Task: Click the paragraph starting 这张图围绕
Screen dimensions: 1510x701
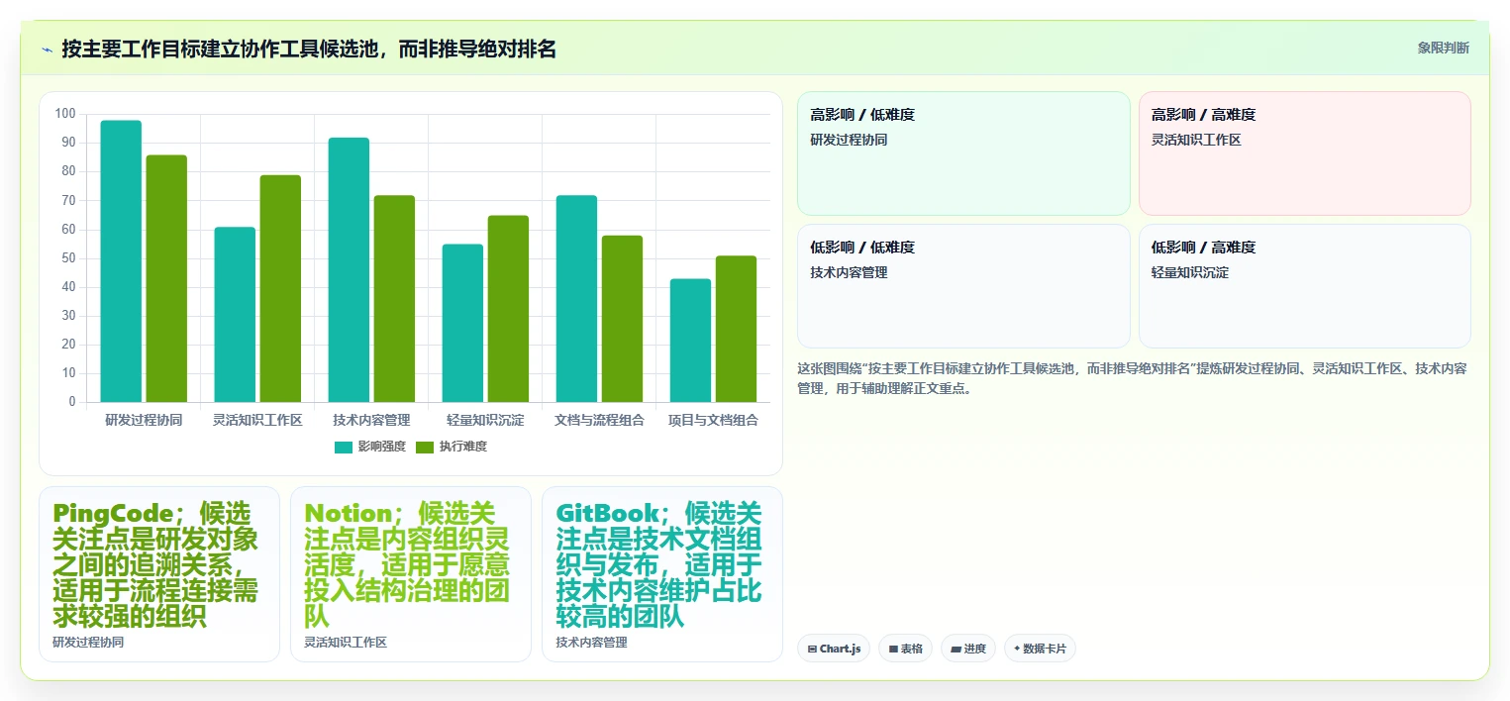Action: [1133, 378]
